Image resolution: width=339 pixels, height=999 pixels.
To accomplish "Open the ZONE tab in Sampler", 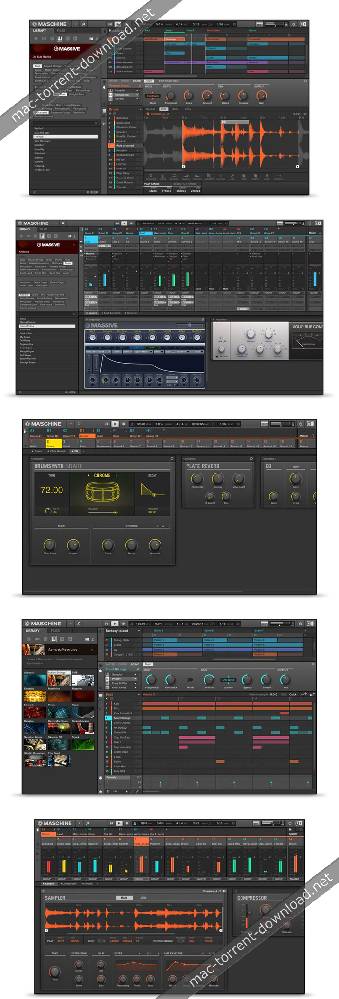I will click(143, 898).
